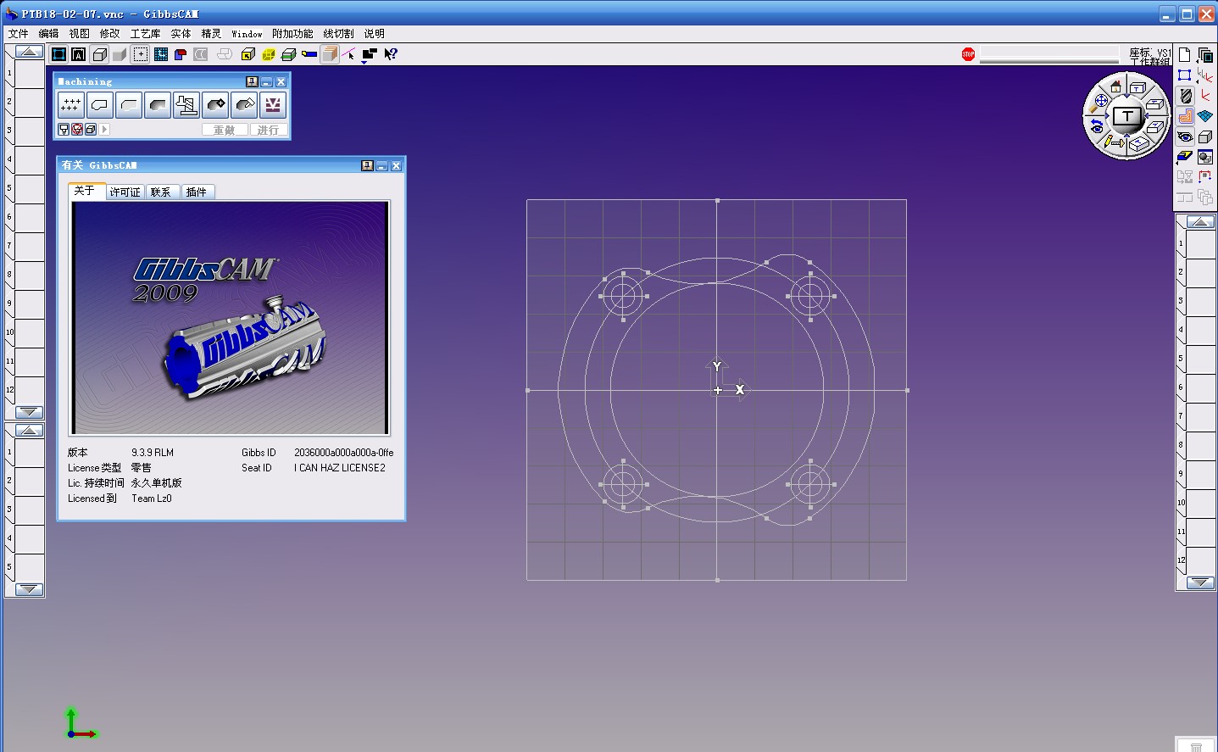Click the arrow with question mark help icon
Image resolution: width=1218 pixels, height=752 pixels.
click(x=390, y=54)
